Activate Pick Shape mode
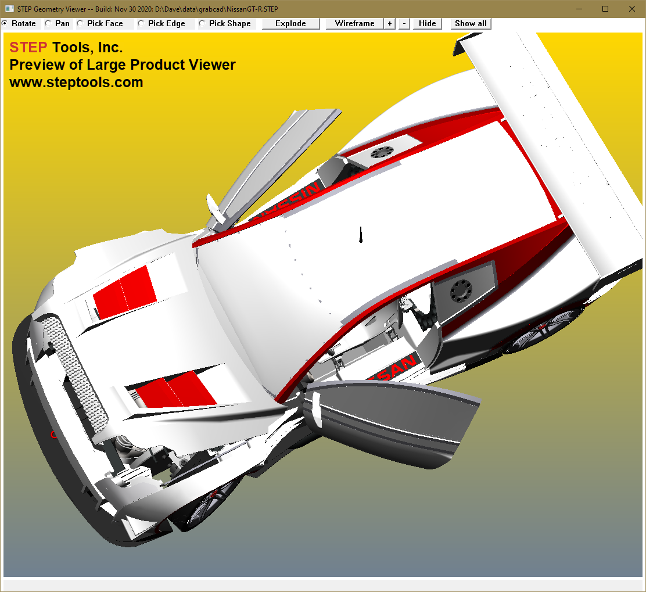 [x=202, y=24]
